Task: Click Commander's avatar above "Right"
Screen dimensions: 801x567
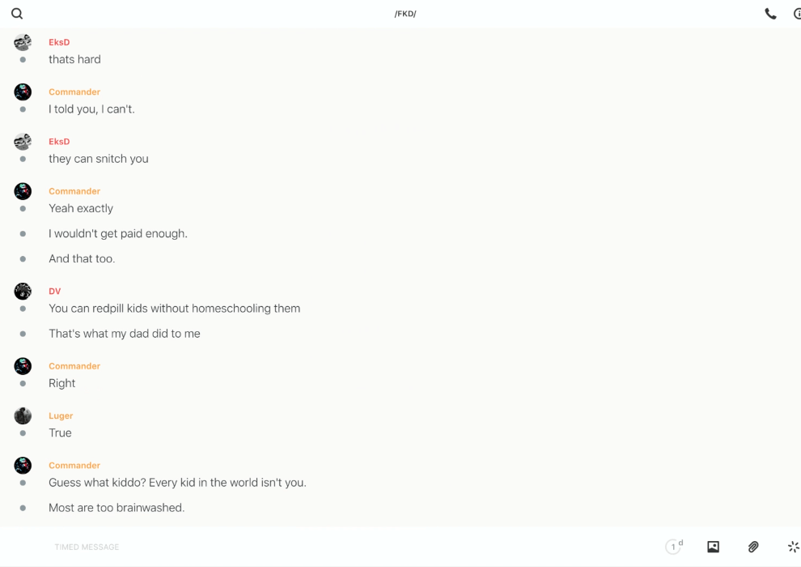Action: tap(23, 366)
